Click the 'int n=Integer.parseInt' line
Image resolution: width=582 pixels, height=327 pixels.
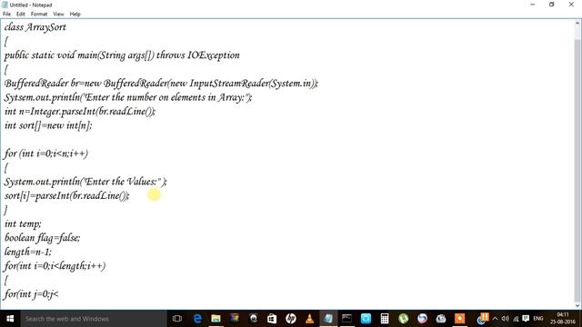point(80,112)
